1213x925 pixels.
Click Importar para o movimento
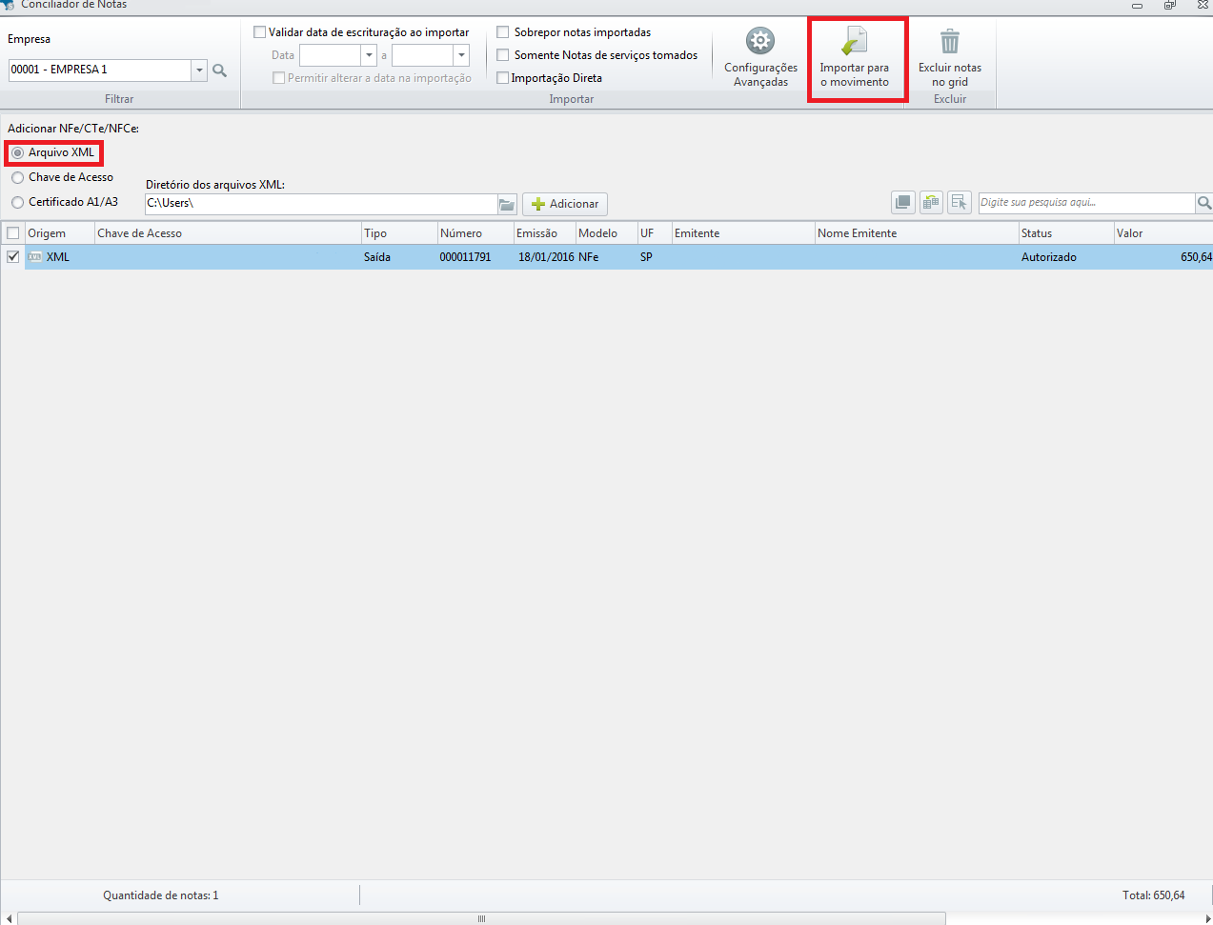[856, 57]
